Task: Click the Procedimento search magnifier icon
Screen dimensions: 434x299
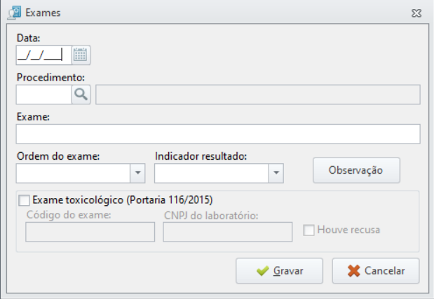Action: point(81,95)
